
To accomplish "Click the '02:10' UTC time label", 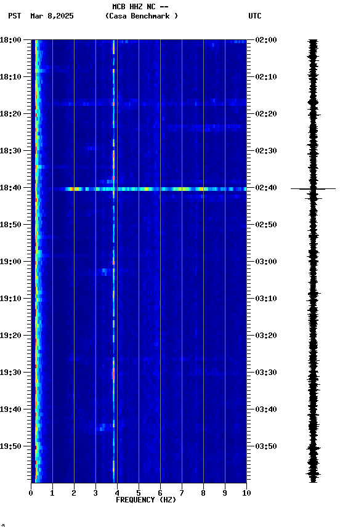I will click(266, 77).
